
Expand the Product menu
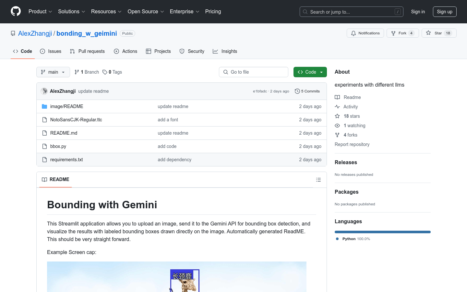point(40,12)
